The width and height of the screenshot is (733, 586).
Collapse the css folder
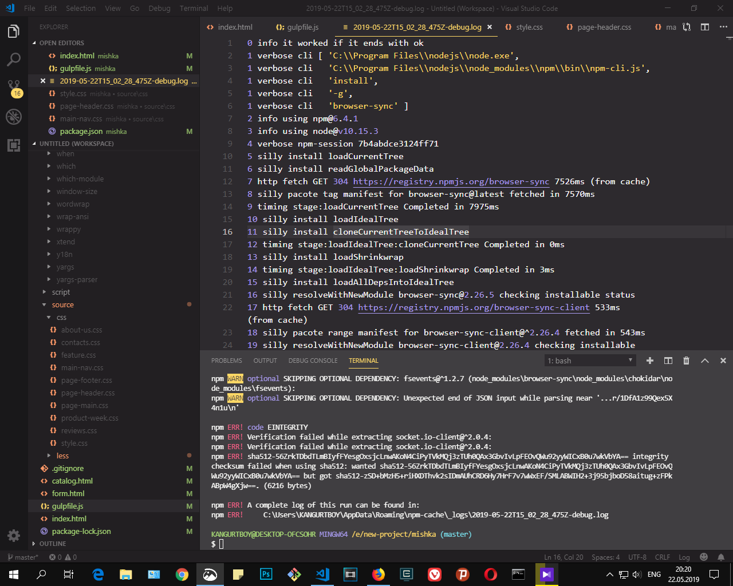[x=61, y=318]
